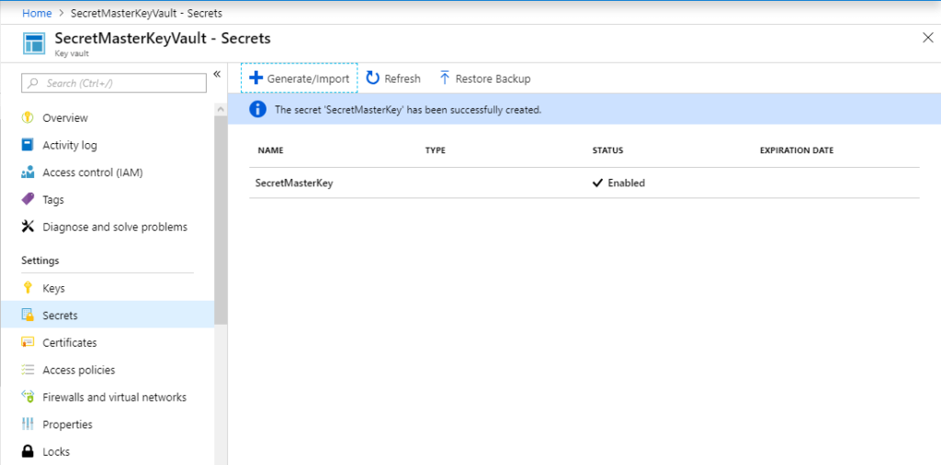Click the blue plus icon for Generate/Import
Viewport: 941px width, 465px height.
click(256, 79)
